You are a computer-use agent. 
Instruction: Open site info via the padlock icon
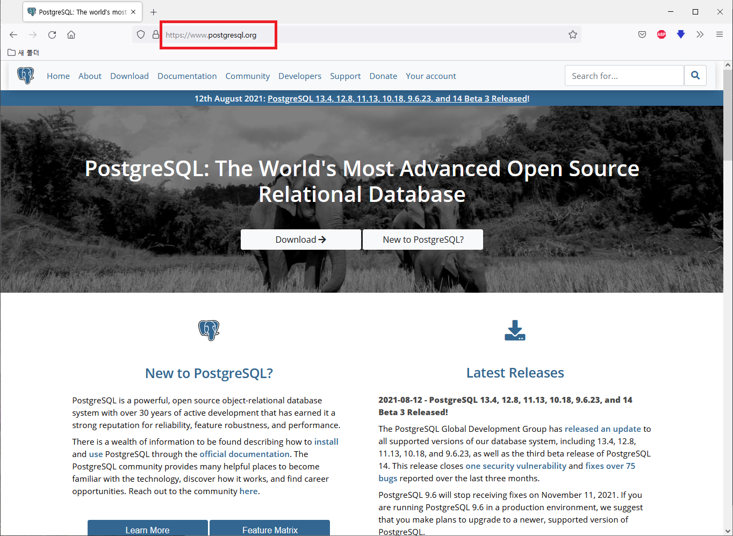point(156,35)
